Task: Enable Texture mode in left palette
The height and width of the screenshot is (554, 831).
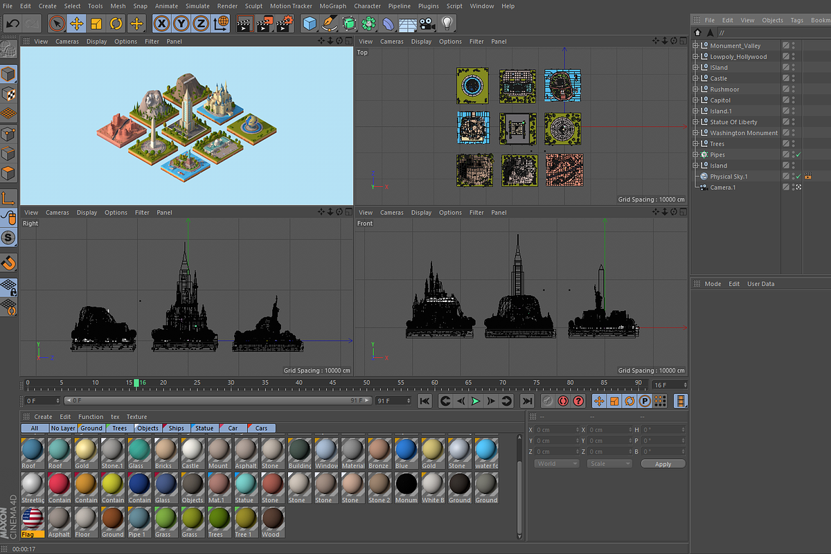Action: (x=8, y=93)
